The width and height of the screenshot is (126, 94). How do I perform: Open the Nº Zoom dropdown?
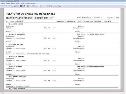(x=39, y=6)
